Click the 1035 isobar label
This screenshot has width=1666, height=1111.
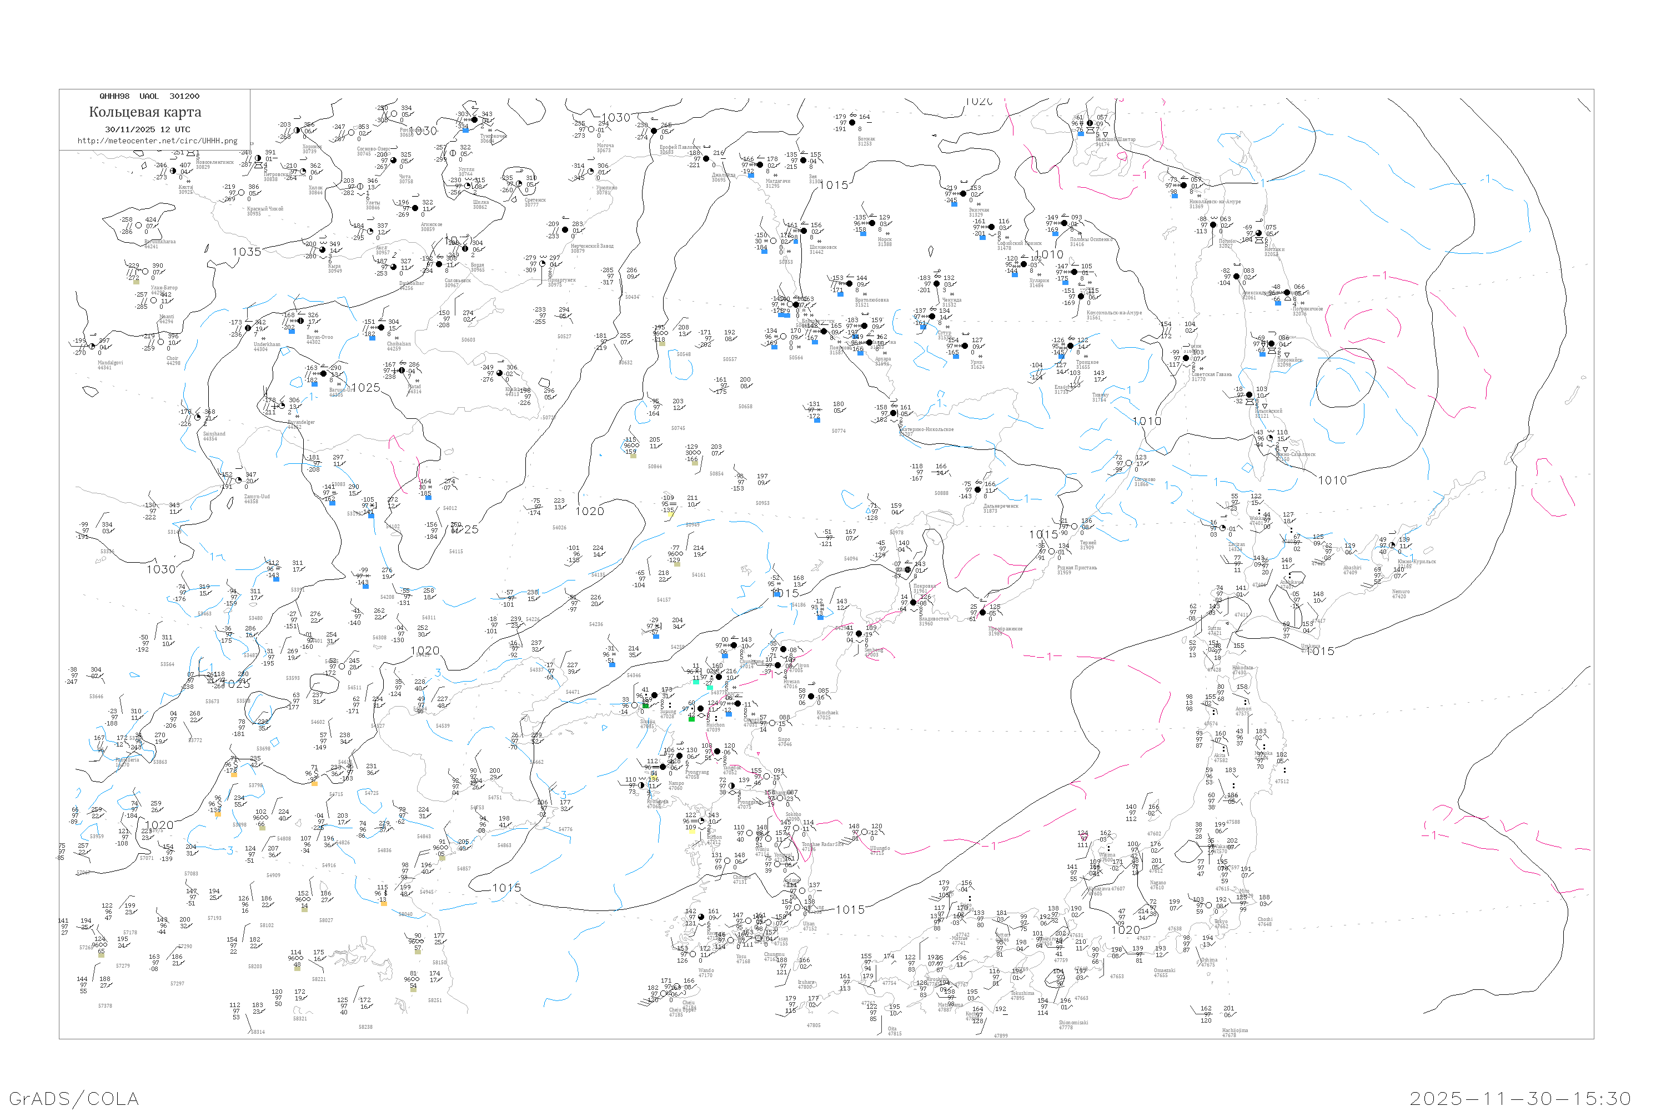click(246, 252)
